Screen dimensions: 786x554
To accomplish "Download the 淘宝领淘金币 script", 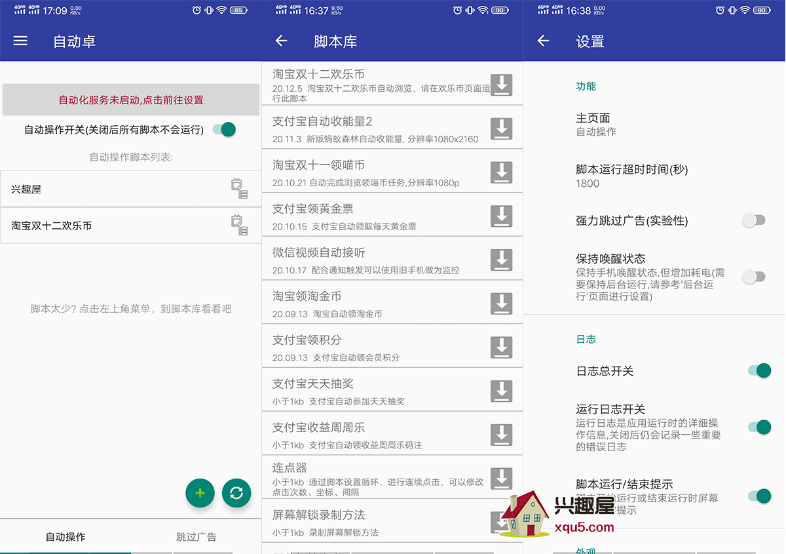I will 502,304.
